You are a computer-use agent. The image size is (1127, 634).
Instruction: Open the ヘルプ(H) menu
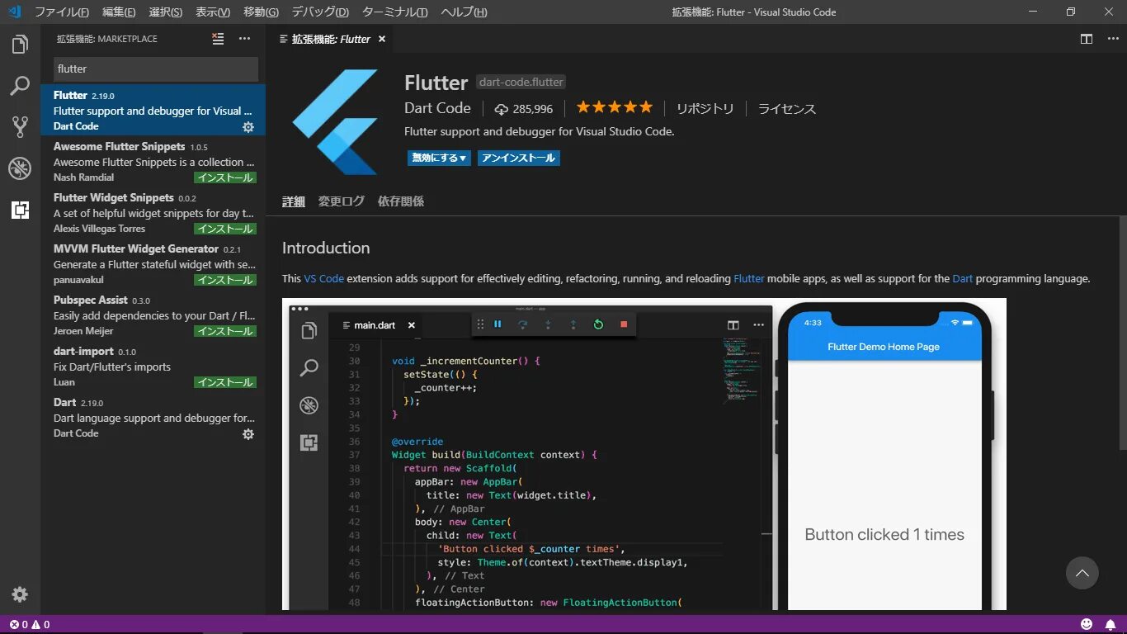[464, 12]
